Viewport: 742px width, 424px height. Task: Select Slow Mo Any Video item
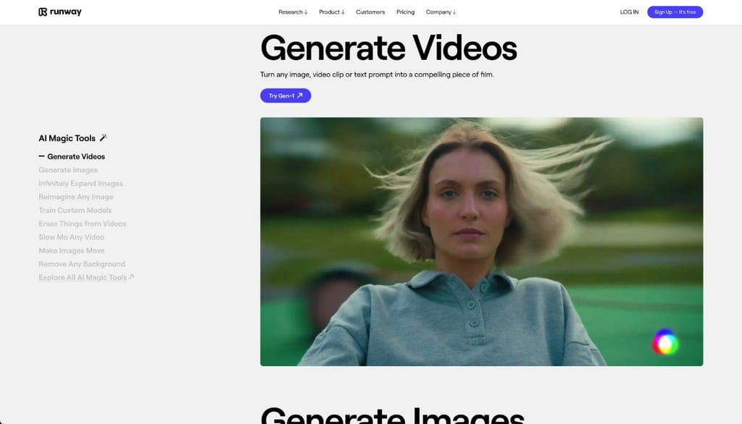click(x=72, y=237)
